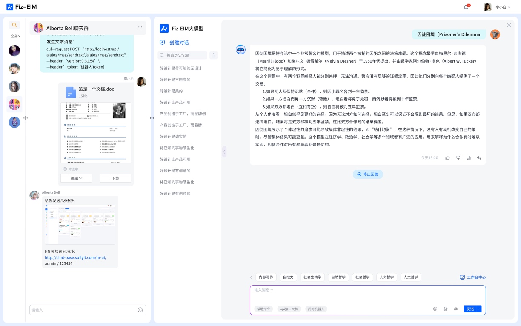Open emoji picker in the AI message box

pos(435,309)
